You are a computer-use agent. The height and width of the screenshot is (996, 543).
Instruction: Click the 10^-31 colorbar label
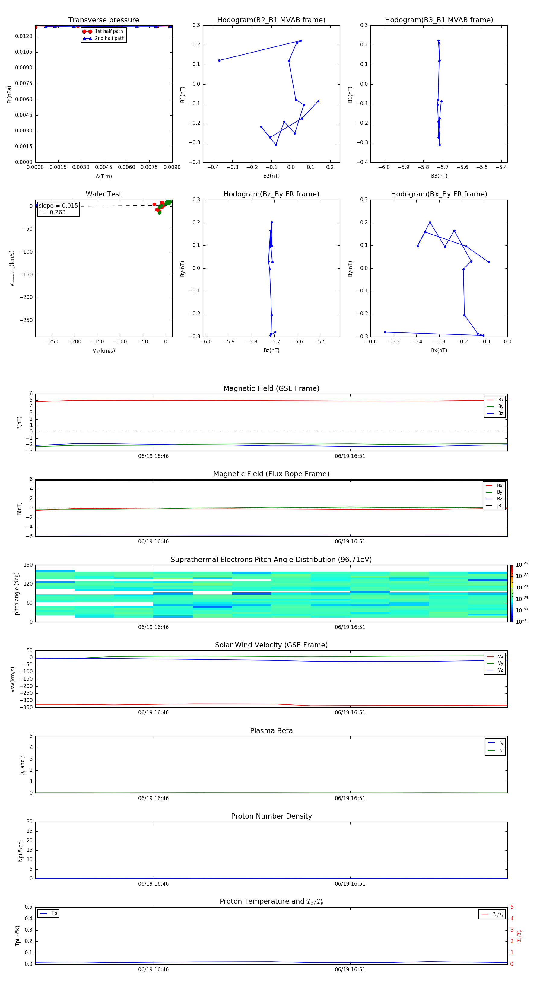point(522,621)
